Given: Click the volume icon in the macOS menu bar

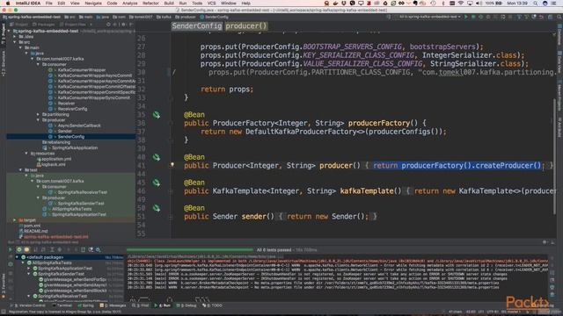Looking at the screenshot, I should coord(479,4).
